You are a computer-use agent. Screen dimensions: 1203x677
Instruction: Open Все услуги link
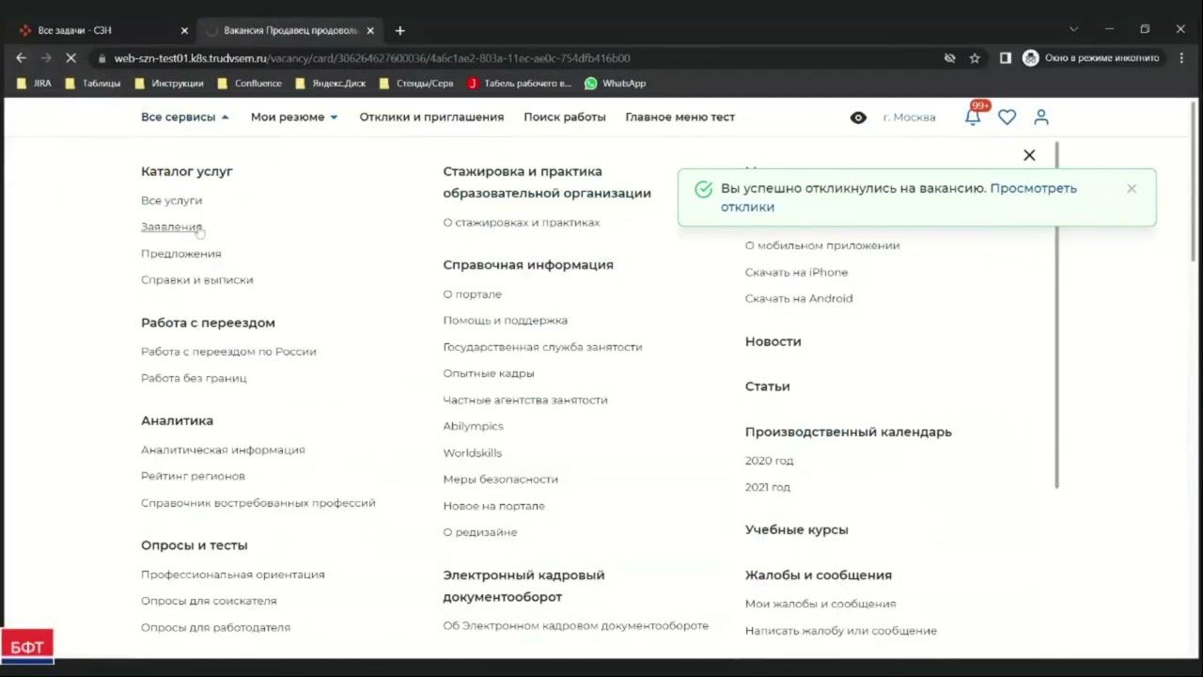pos(171,200)
